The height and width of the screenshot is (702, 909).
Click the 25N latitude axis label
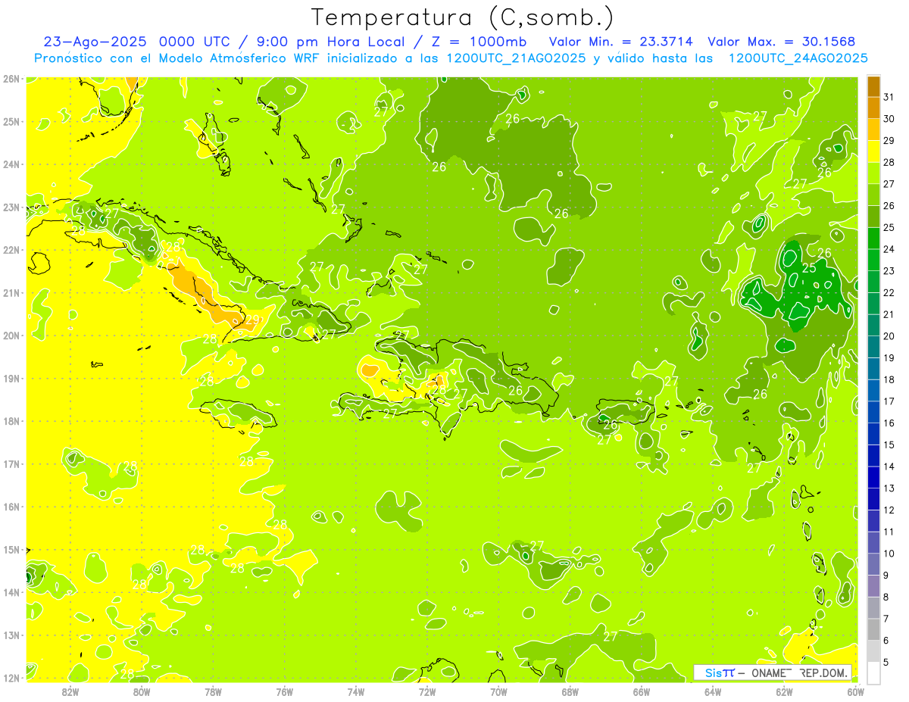pyautogui.click(x=11, y=121)
